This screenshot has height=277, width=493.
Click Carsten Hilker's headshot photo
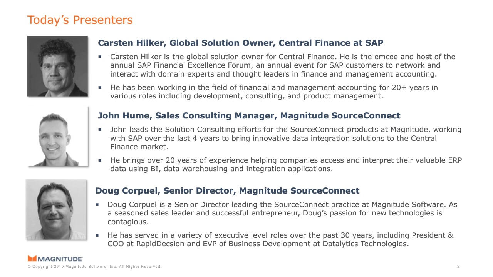tap(57, 66)
